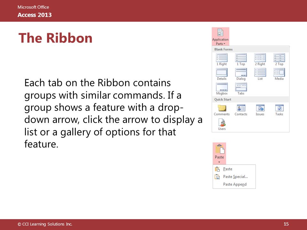
Task: Click the Application Parts ribbon button
Action: pos(220,37)
